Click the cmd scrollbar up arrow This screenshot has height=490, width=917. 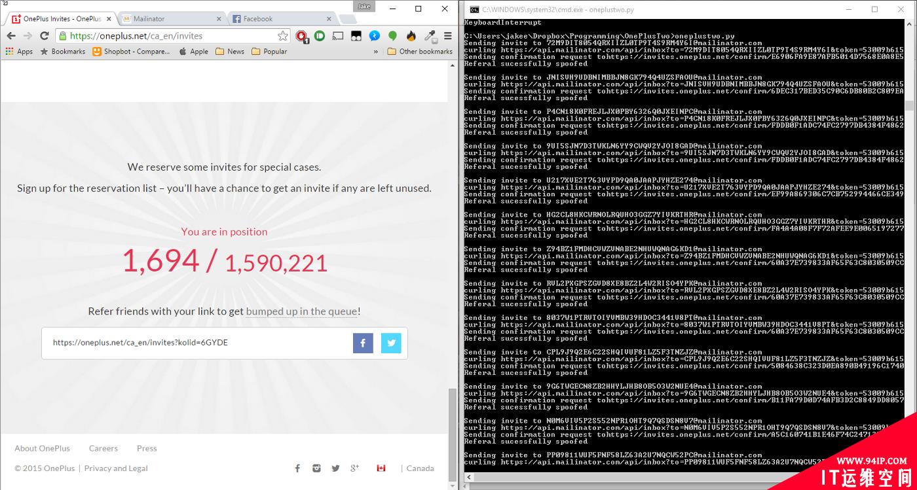909,26
